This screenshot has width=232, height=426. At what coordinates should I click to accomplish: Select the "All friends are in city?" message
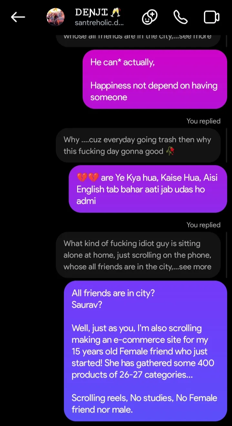tap(146, 351)
